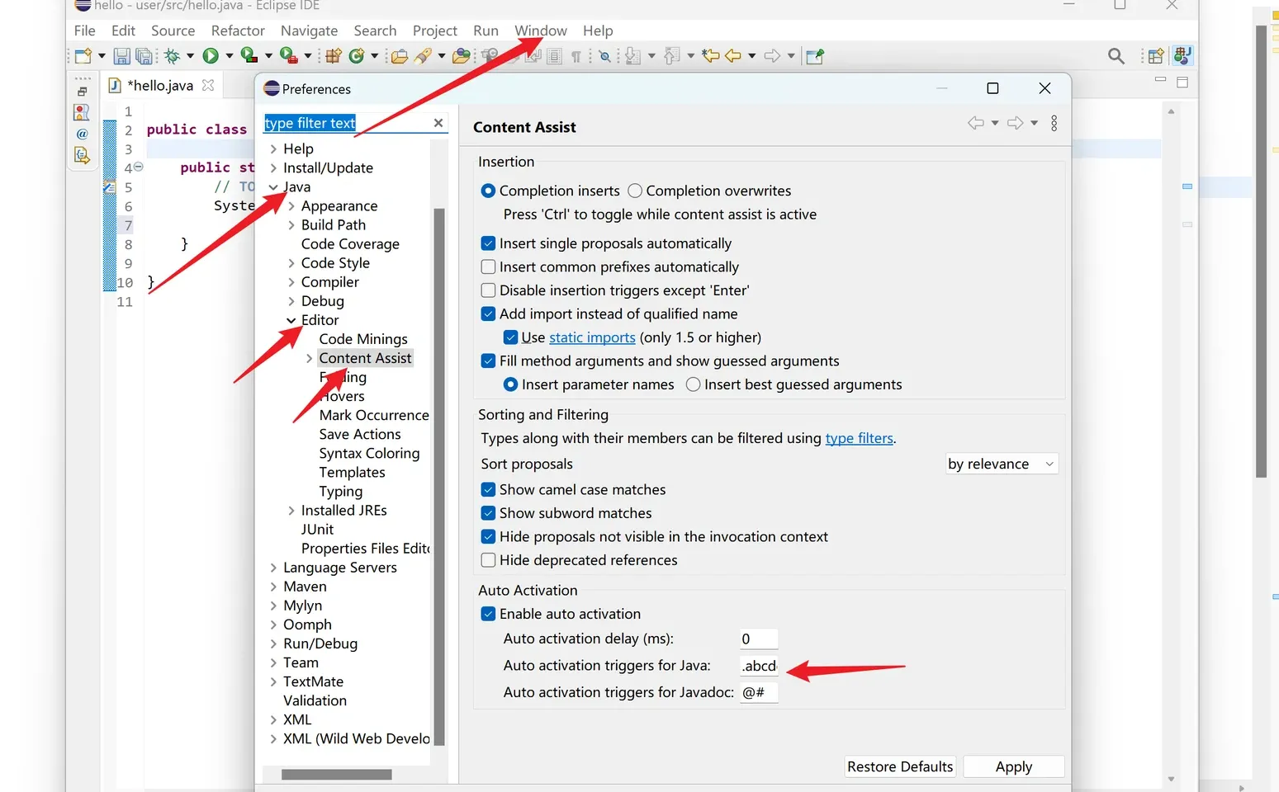Click the Open Perspective icon
Image resolution: width=1279 pixels, height=792 pixels.
(1156, 56)
